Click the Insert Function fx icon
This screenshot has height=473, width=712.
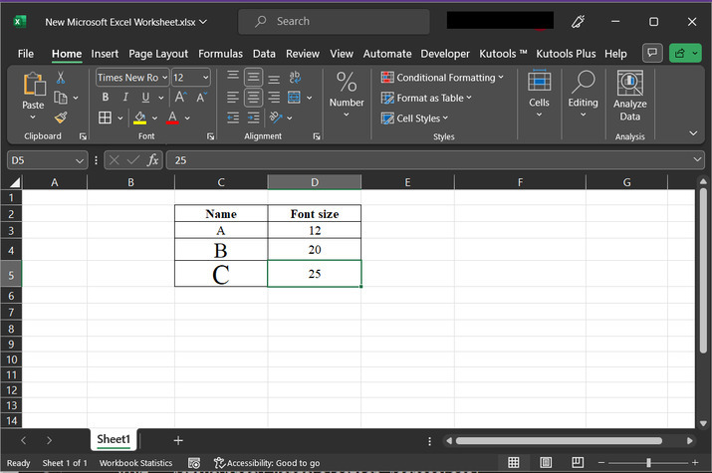pos(153,160)
